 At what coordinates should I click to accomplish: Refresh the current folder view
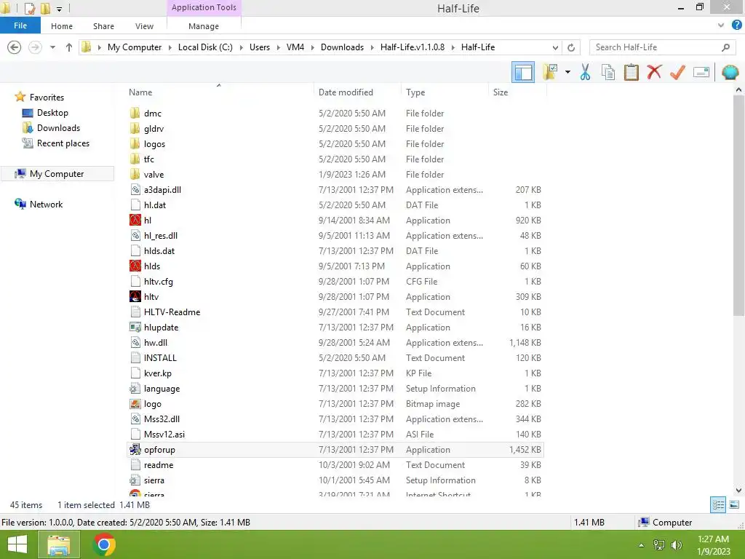pos(571,47)
